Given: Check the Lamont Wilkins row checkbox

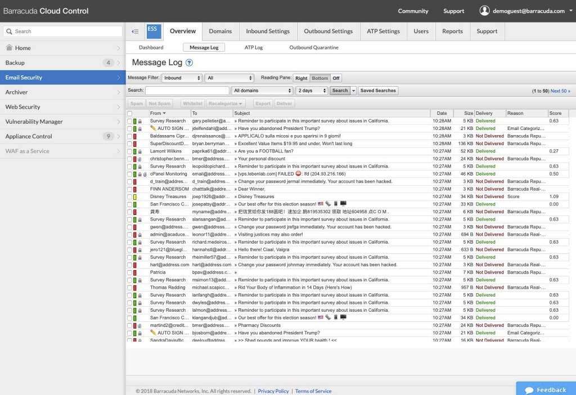Looking at the screenshot, I should (130, 151).
